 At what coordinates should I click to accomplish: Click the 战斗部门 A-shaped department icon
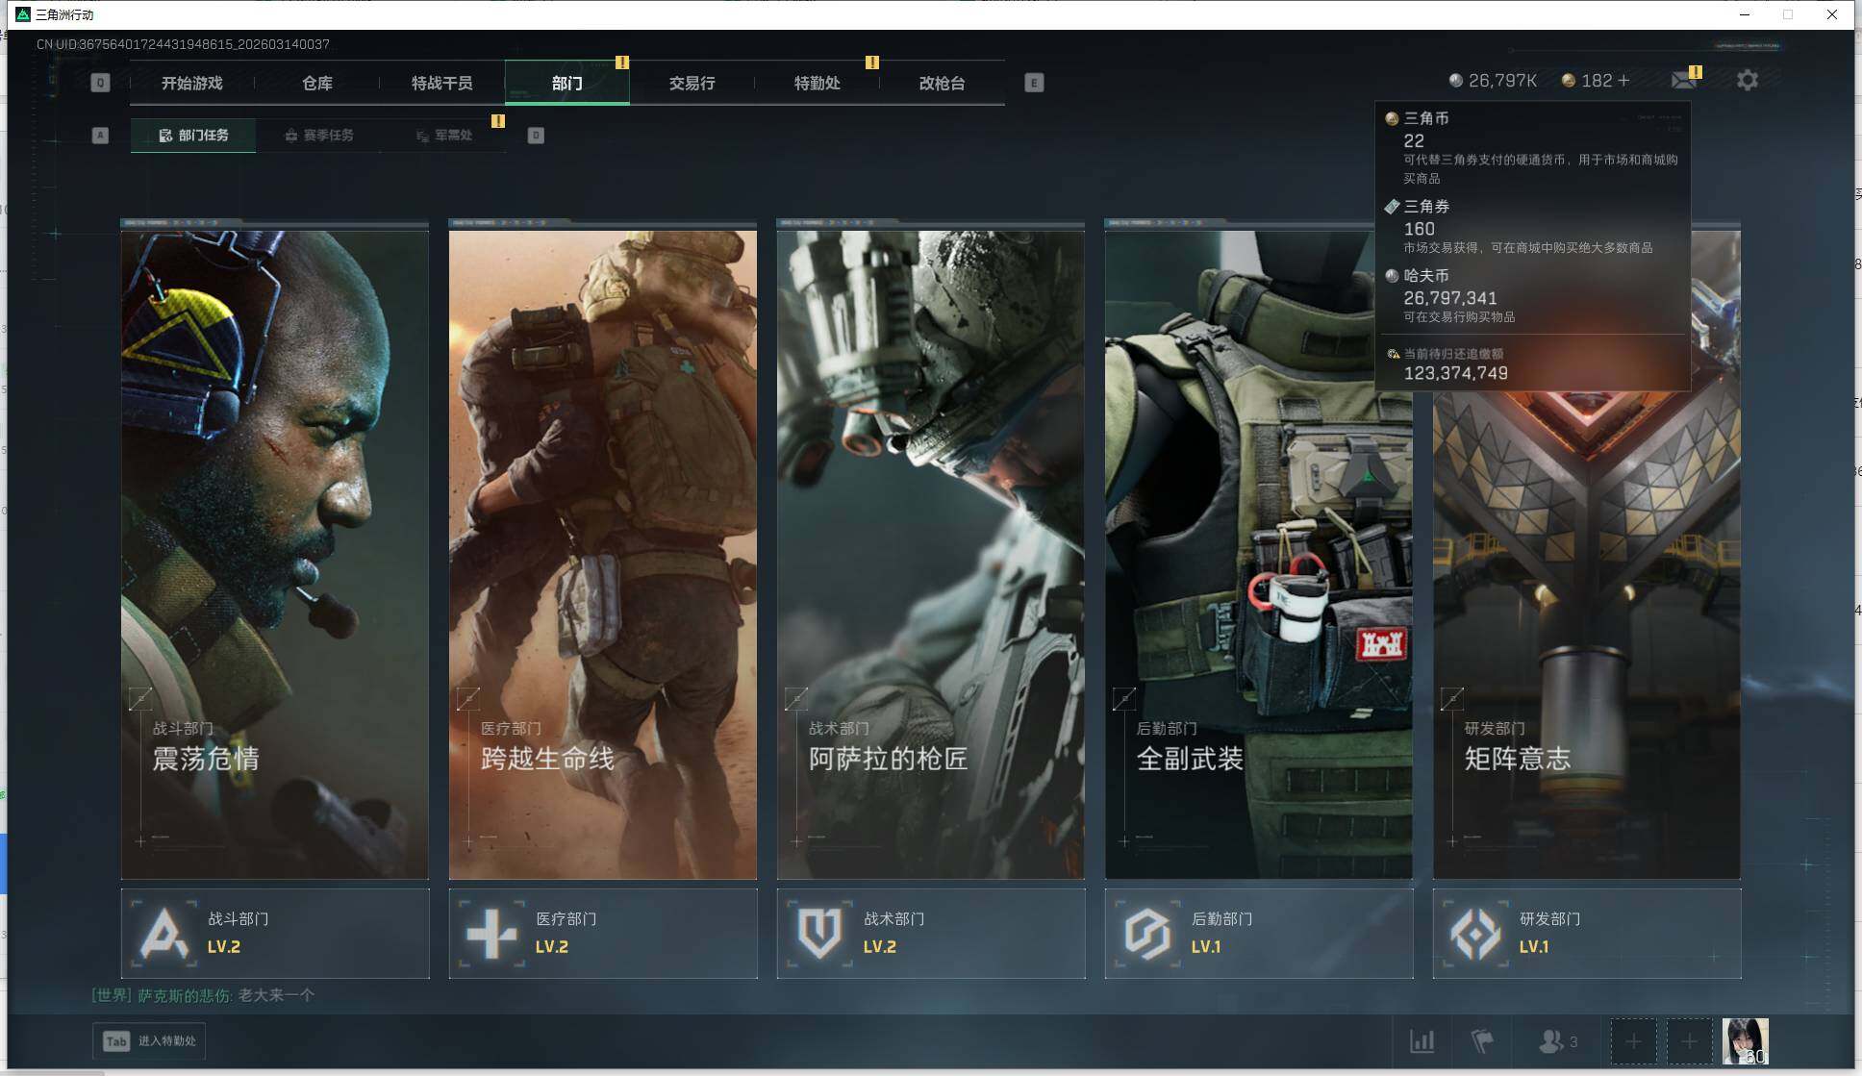[164, 933]
